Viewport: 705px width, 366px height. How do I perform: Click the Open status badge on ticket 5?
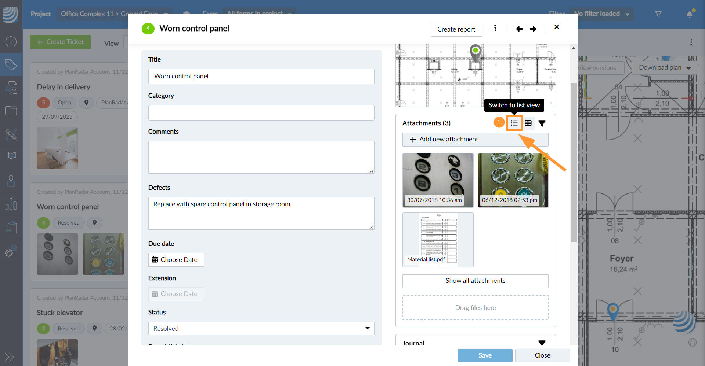click(65, 103)
